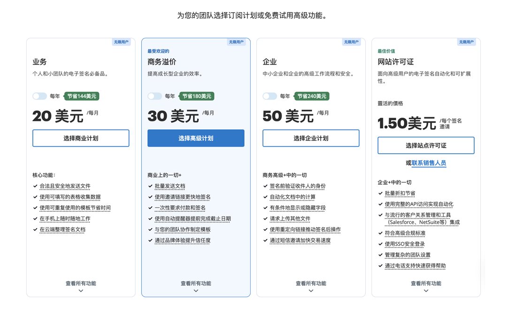Select the 选择高级计划 button
This screenshot has height=314, width=507.
(195, 138)
